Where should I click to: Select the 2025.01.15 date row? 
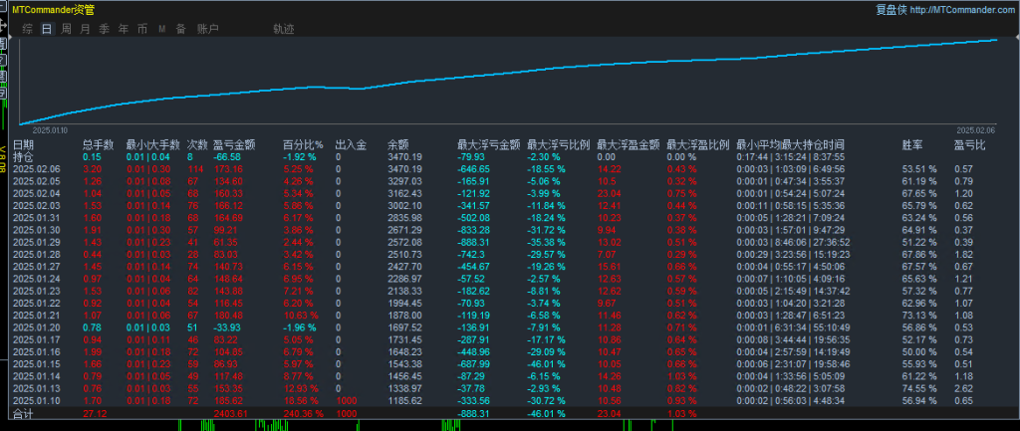pos(38,363)
